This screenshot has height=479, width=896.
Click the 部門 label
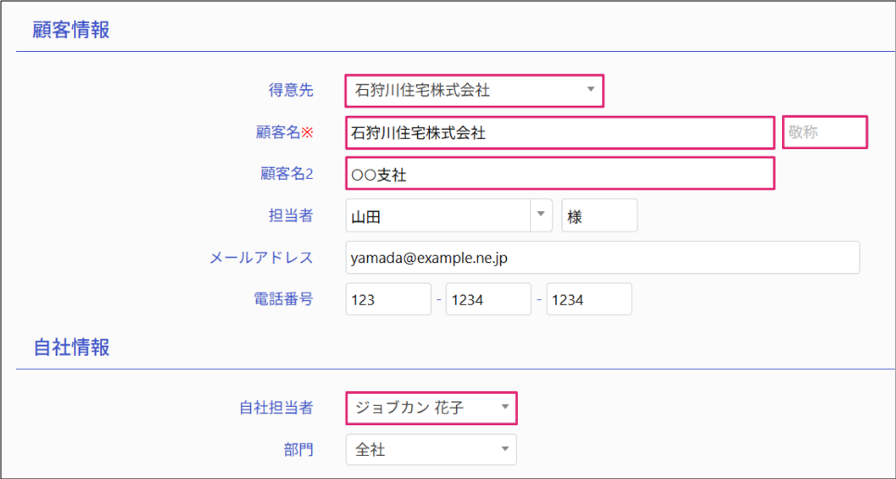[298, 450]
